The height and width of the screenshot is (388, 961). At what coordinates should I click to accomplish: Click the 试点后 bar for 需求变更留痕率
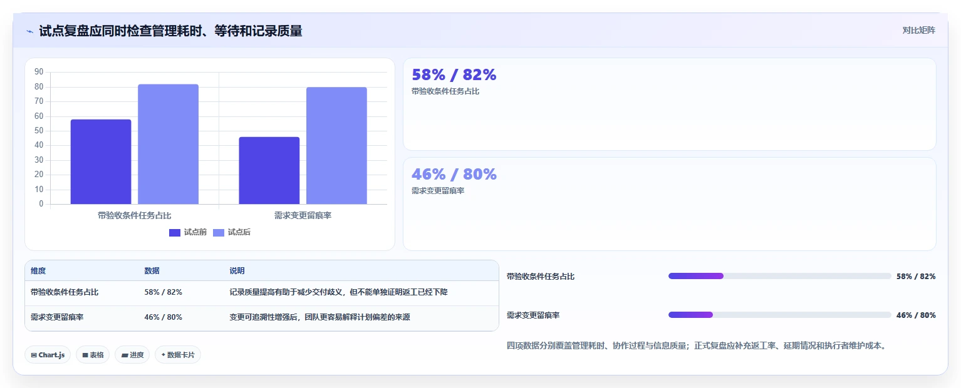click(336, 146)
